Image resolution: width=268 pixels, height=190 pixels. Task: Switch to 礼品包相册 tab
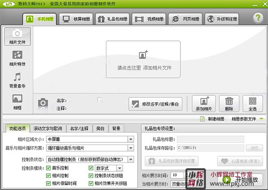click(113, 19)
